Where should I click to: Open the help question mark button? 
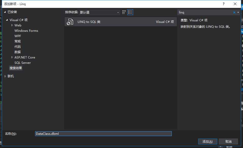coord(223,4)
